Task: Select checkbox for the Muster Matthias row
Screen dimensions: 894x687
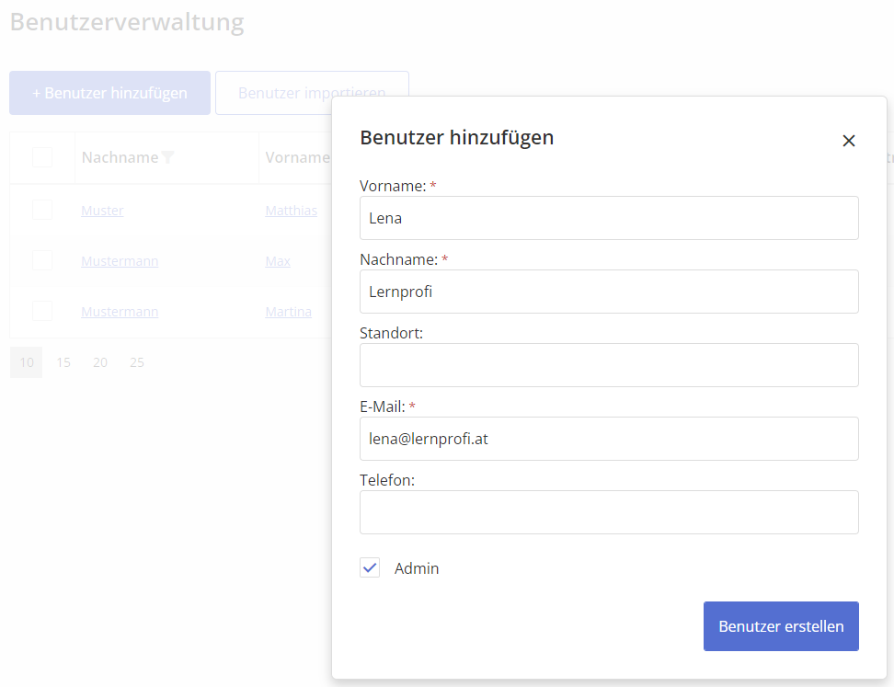Action: click(x=42, y=211)
